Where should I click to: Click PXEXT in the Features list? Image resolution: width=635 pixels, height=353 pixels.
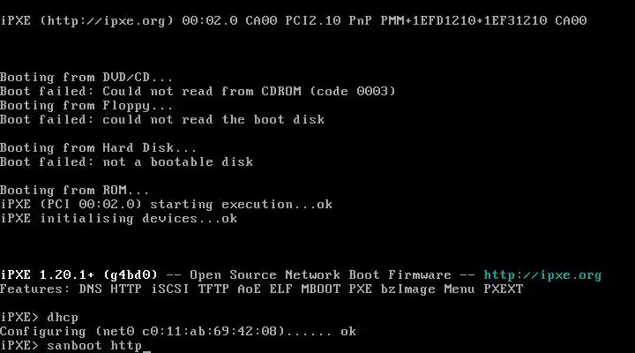[x=503, y=289]
